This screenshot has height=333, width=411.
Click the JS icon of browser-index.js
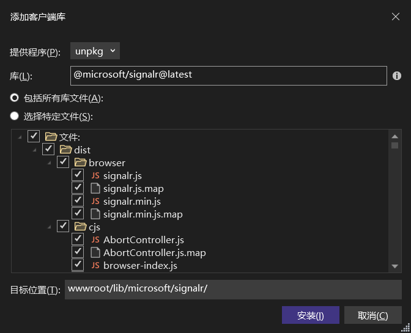click(95, 265)
